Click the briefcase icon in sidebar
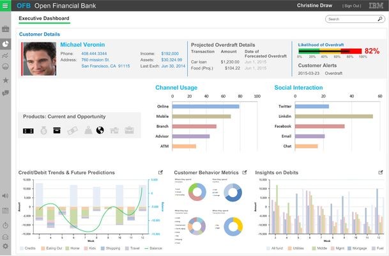The height and width of the screenshot is (256, 389). (6, 29)
